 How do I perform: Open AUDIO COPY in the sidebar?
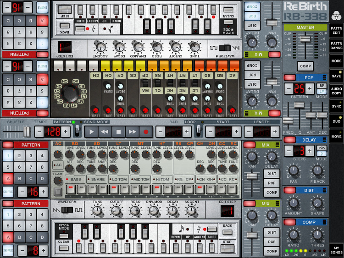(x=336, y=91)
